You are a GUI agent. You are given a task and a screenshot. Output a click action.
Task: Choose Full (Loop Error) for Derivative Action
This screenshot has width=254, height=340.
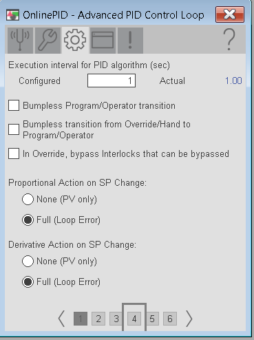point(28,281)
